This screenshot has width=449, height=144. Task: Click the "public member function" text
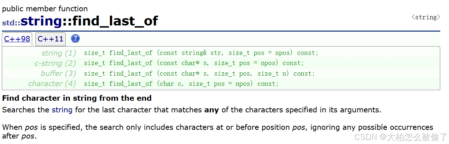(45, 9)
